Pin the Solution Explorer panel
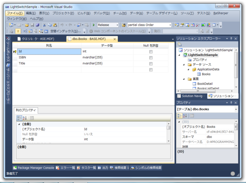 pos(231,38)
